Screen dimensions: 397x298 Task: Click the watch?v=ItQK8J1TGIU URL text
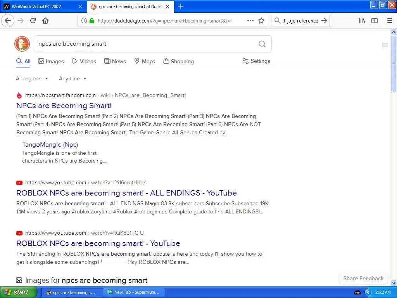[x=117, y=233]
